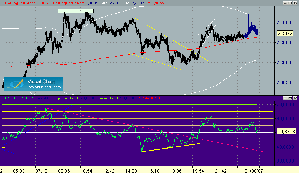Viewport: 299px width, 173px height.
Task: Click the 21/08/07 date axis label
Action: click(254, 171)
